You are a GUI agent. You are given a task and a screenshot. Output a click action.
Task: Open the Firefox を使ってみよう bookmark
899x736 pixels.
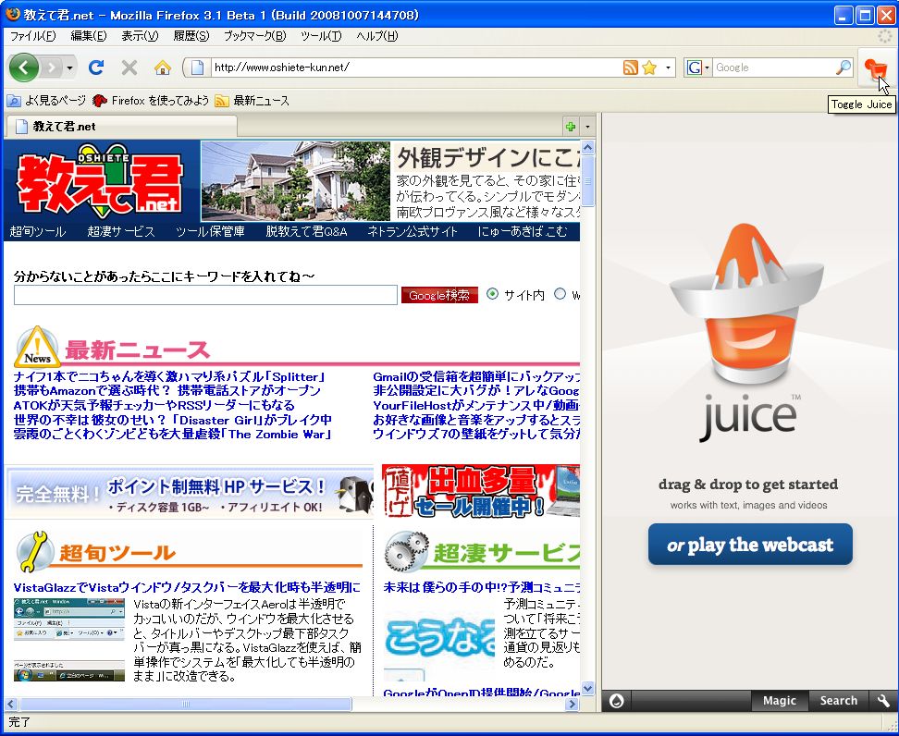[151, 101]
